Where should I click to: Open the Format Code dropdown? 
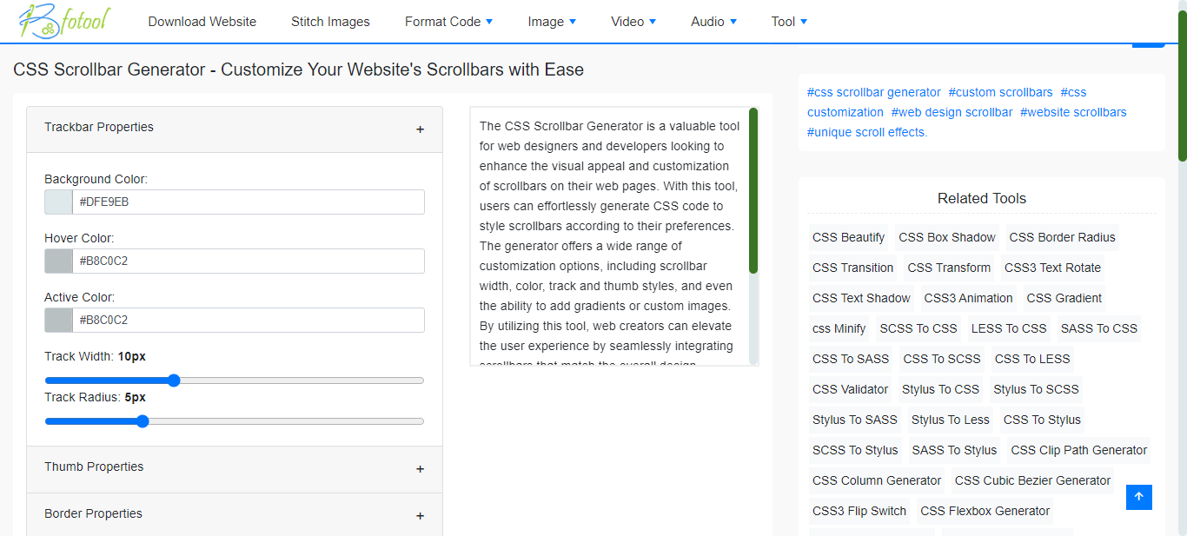[448, 21]
